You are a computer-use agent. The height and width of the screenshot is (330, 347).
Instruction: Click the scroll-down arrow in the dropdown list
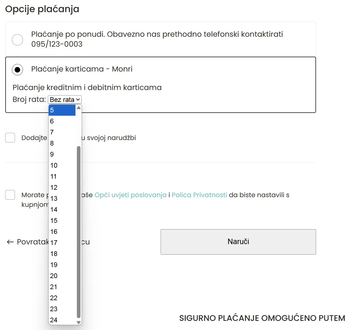79,322
